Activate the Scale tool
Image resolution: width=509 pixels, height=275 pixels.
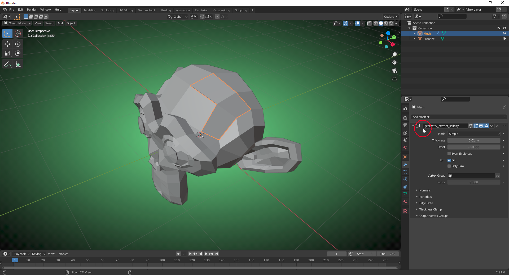pos(7,53)
